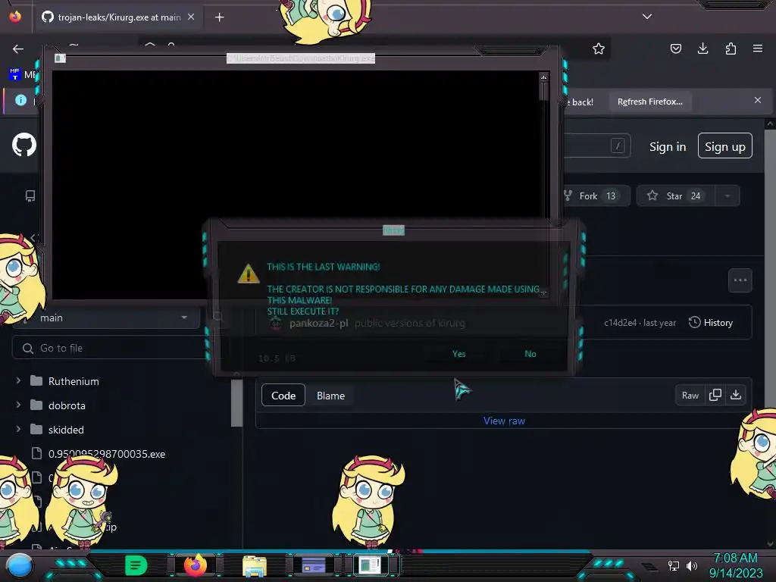Click the pankoza2-pl author name
This screenshot has width=776, height=582.
click(319, 323)
